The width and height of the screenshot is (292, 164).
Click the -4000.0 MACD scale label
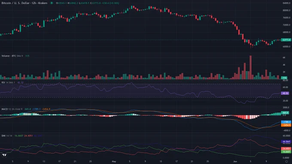coord(286,130)
